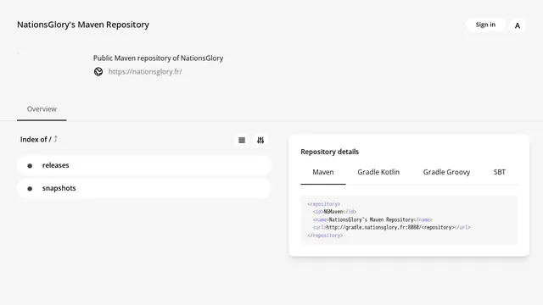Open the display settings sliders icon
Image resolution: width=543 pixels, height=305 pixels.
click(x=260, y=140)
